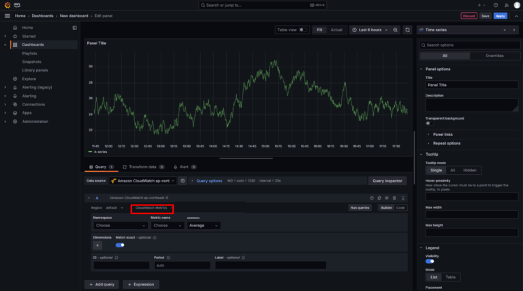Click the Period info icon
The width and height of the screenshot is (523, 291).
(x=168, y=258)
